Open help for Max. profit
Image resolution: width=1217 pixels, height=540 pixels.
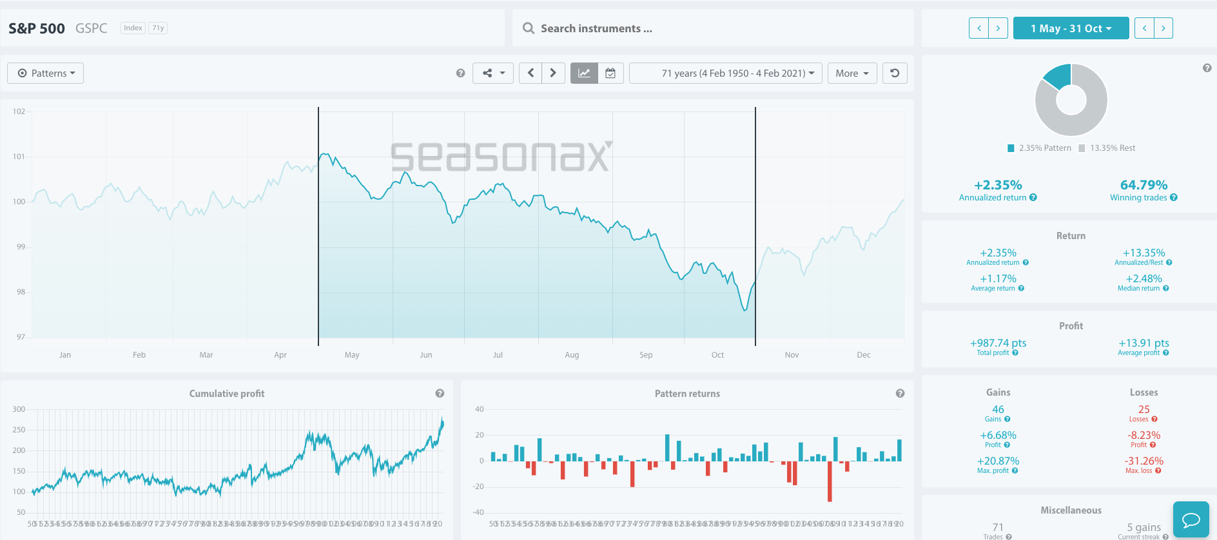point(1015,471)
